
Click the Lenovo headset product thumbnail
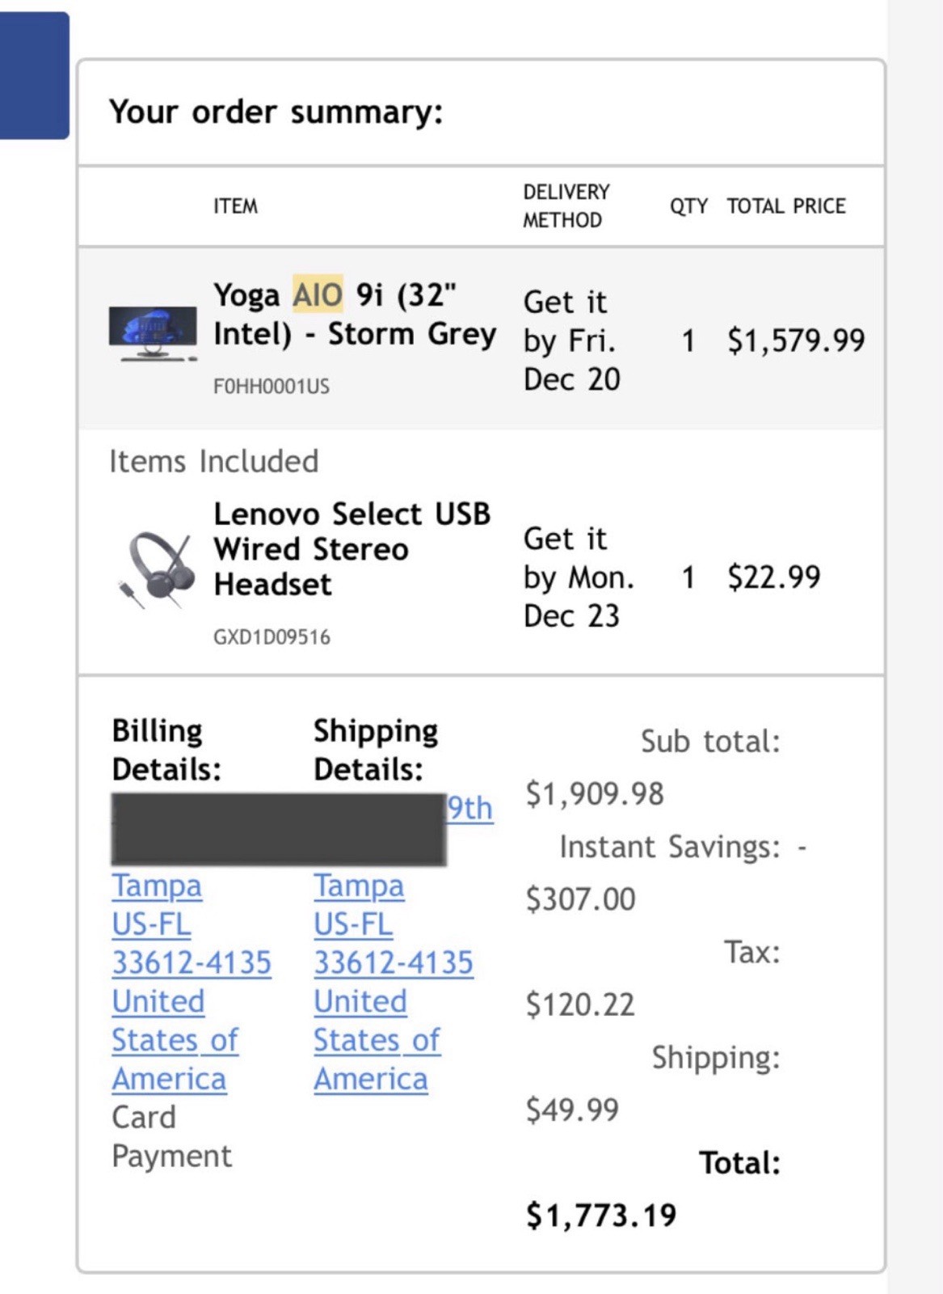156,570
